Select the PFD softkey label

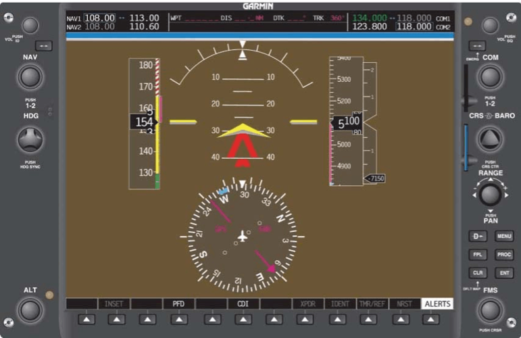point(179,304)
